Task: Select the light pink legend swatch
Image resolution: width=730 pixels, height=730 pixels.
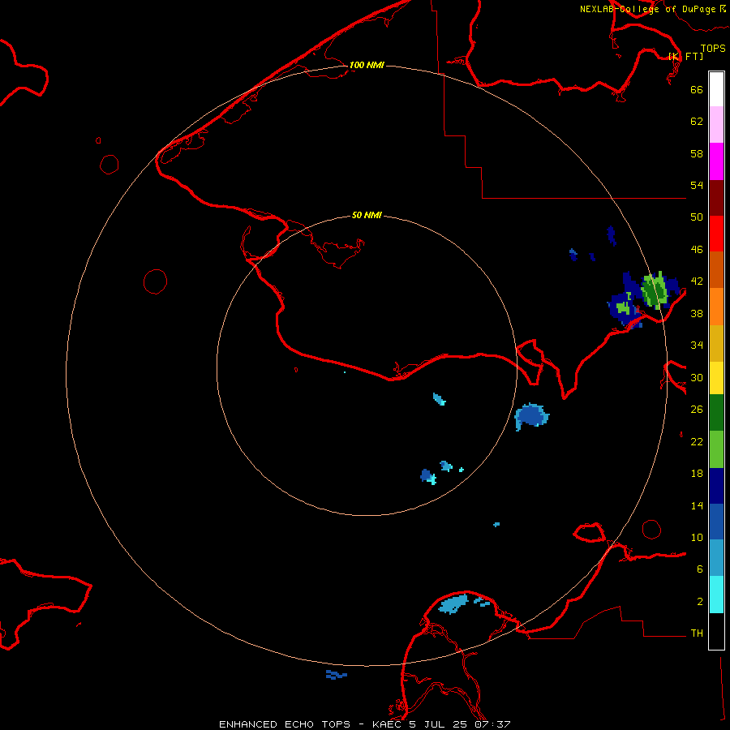Action: pos(716,125)
